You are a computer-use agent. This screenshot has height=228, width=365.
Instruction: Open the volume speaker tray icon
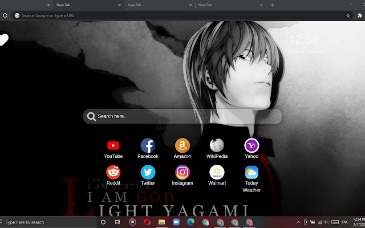(x=327, y=222)
